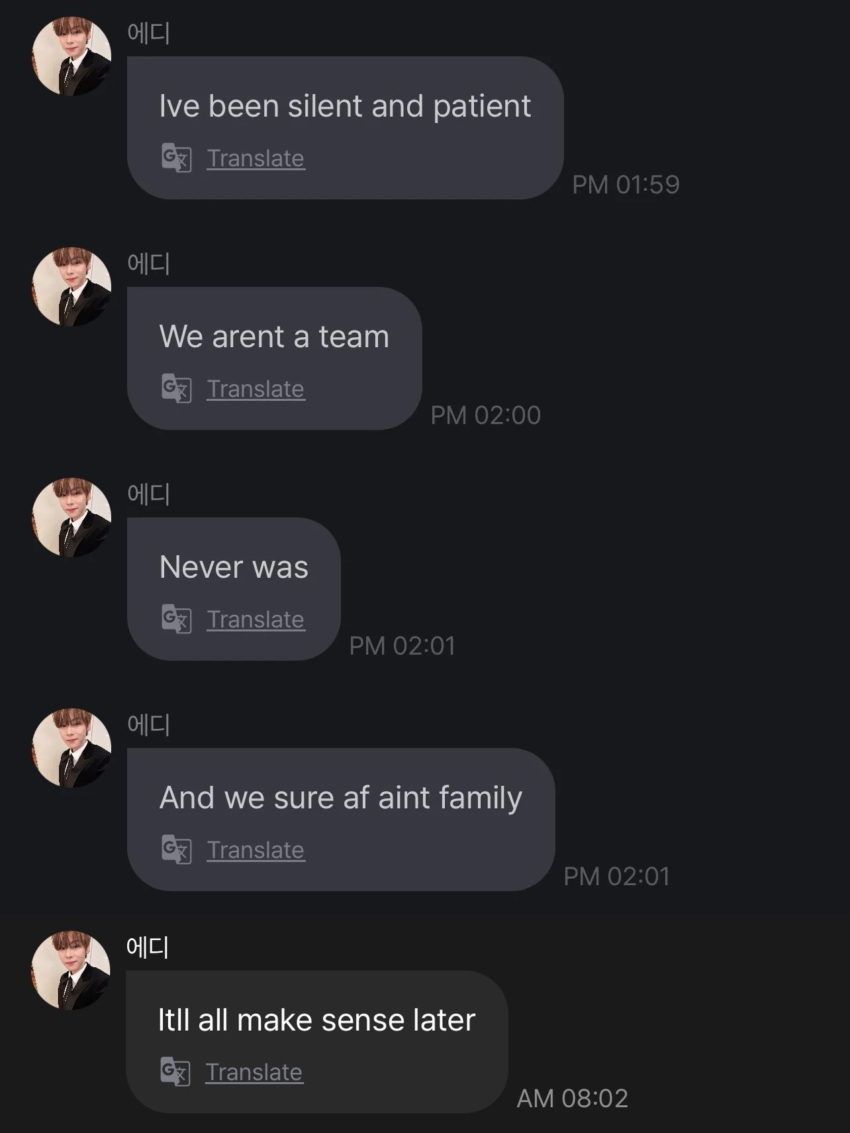850x1133 pixels.
Task: Click the Google Translate icon under "We arent a team"
Action: (x=176, y=388)
